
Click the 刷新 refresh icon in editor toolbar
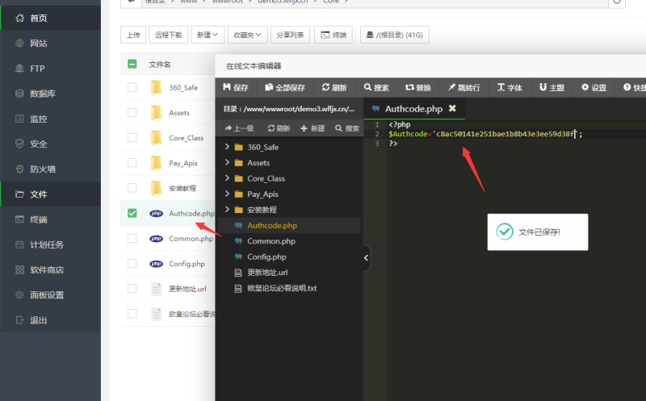[325, 87]
